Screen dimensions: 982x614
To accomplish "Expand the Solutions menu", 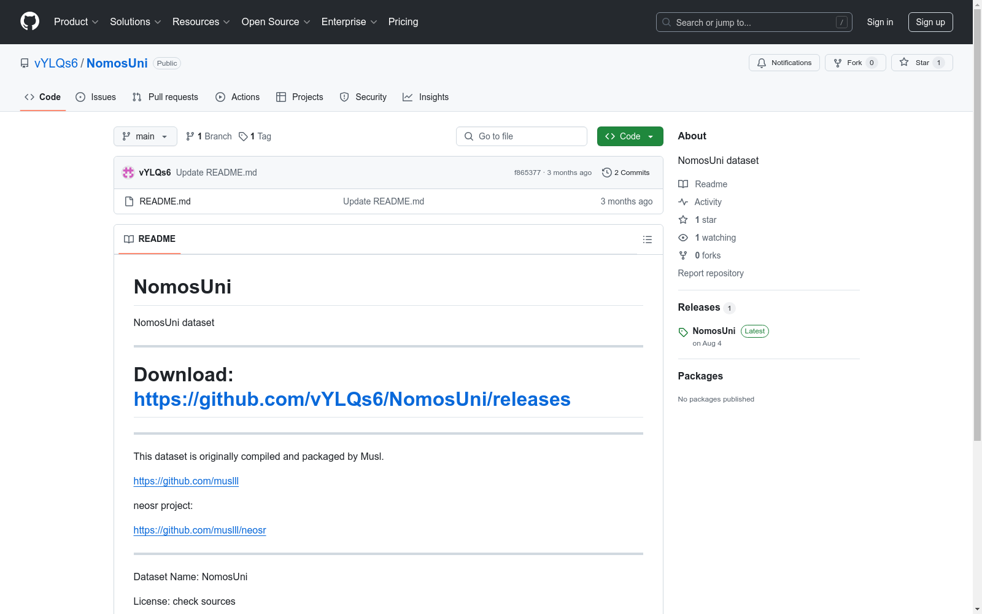I will (x=135, y=22).
